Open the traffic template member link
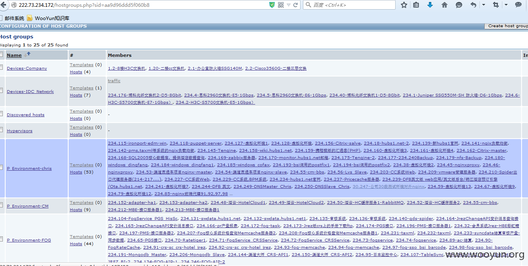 [114, 81]
